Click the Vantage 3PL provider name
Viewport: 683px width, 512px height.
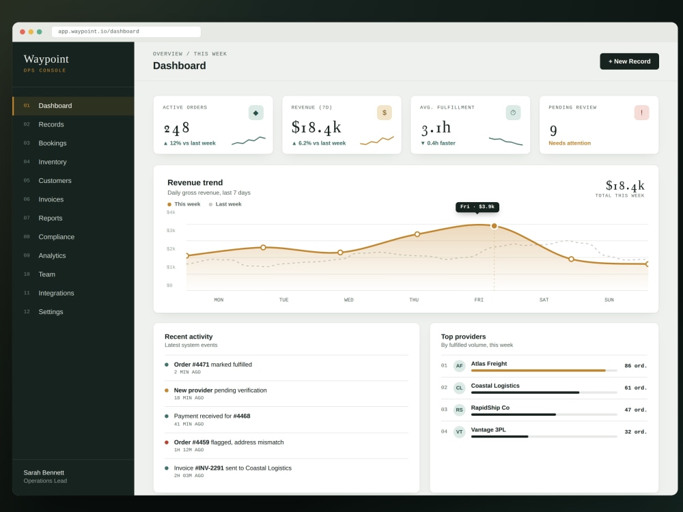click(x=488, y=429)
